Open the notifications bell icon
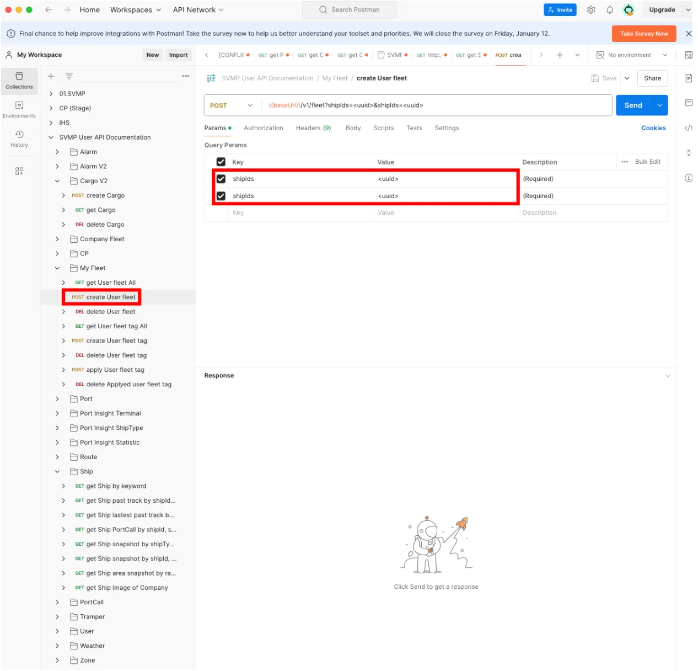The width and height of the screenshot is (698, 671). pyautogui.click(x=610, y=10)
